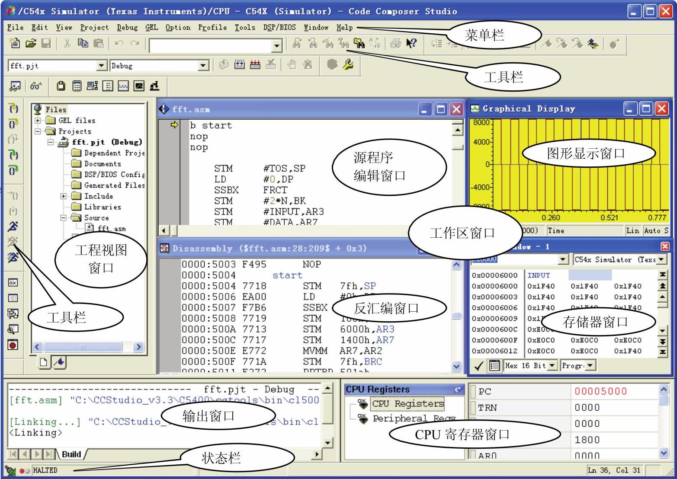This screenshot has height=479, width=677.
Task: Click the checkmark button in the memory window
Action: [478, 366]
